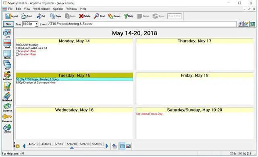Check the second Vacation Plans checkbox
The height and width of the screenshot is (157, 258).
17,54
